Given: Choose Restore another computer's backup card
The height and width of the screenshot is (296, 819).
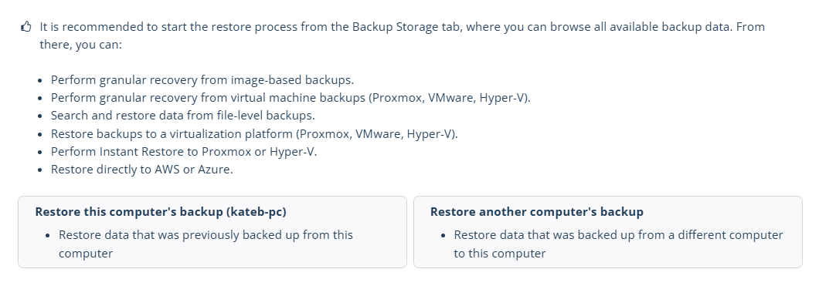Looking at the screenshot, I should click(x=608, y=232).
